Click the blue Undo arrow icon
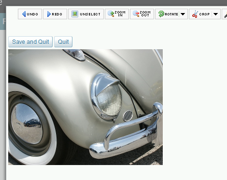The width and height of the screenshot is (227, 180). coord(24,14)
